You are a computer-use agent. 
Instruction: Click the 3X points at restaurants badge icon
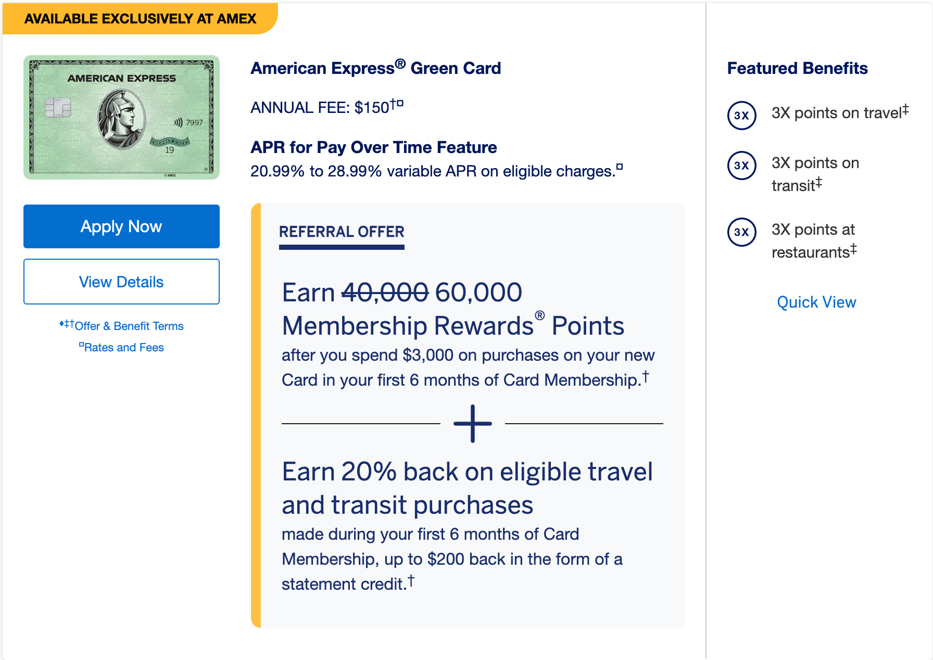coord(741,232)
